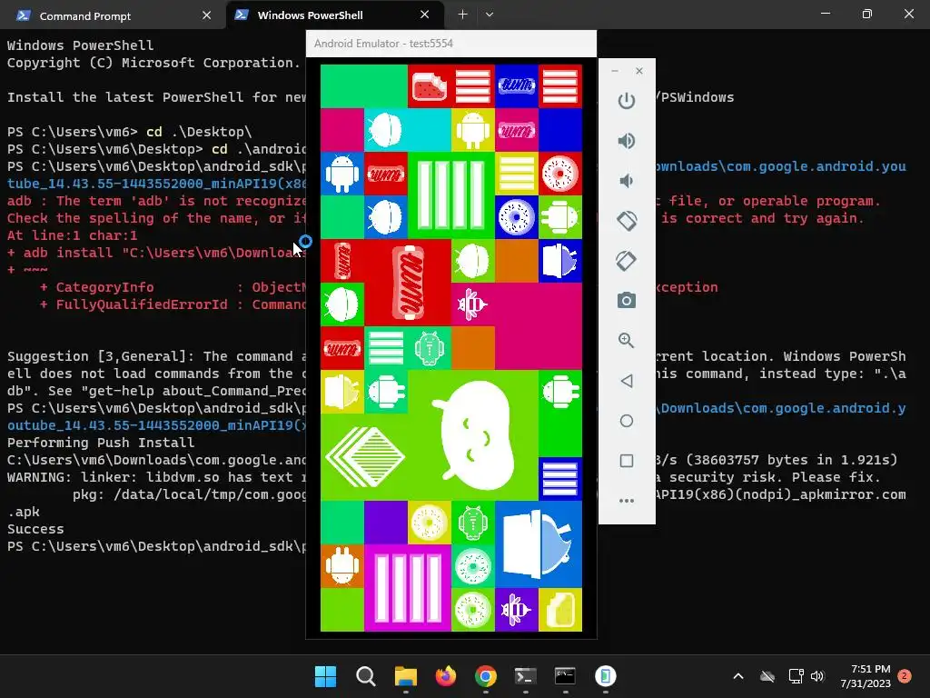Screen dimensions: 930x698
Task: Tap the emulator Back triangle button
Action: (x=627, y=381)
